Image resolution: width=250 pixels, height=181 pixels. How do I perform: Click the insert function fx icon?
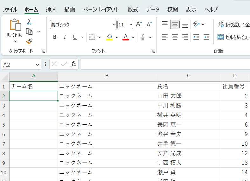(x=73, y=64)
